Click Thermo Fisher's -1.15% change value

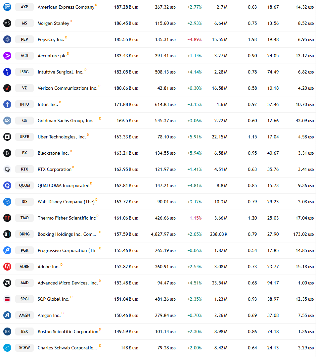point(195,218)
